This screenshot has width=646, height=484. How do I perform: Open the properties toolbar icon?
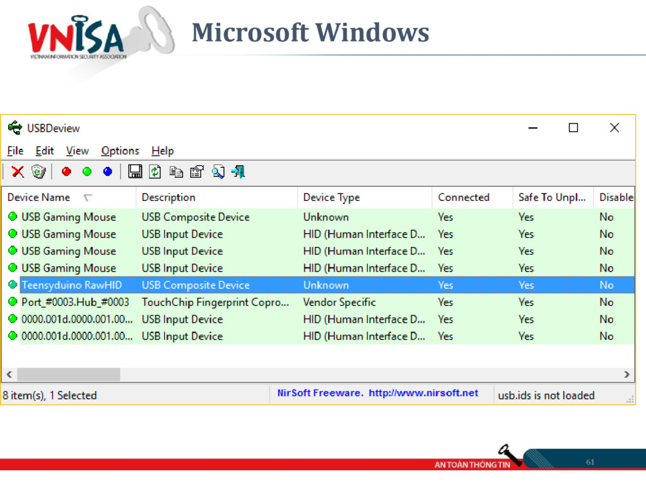click(x=197, y=171)
